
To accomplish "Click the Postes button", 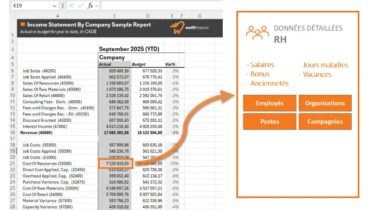I will (269, 121).
